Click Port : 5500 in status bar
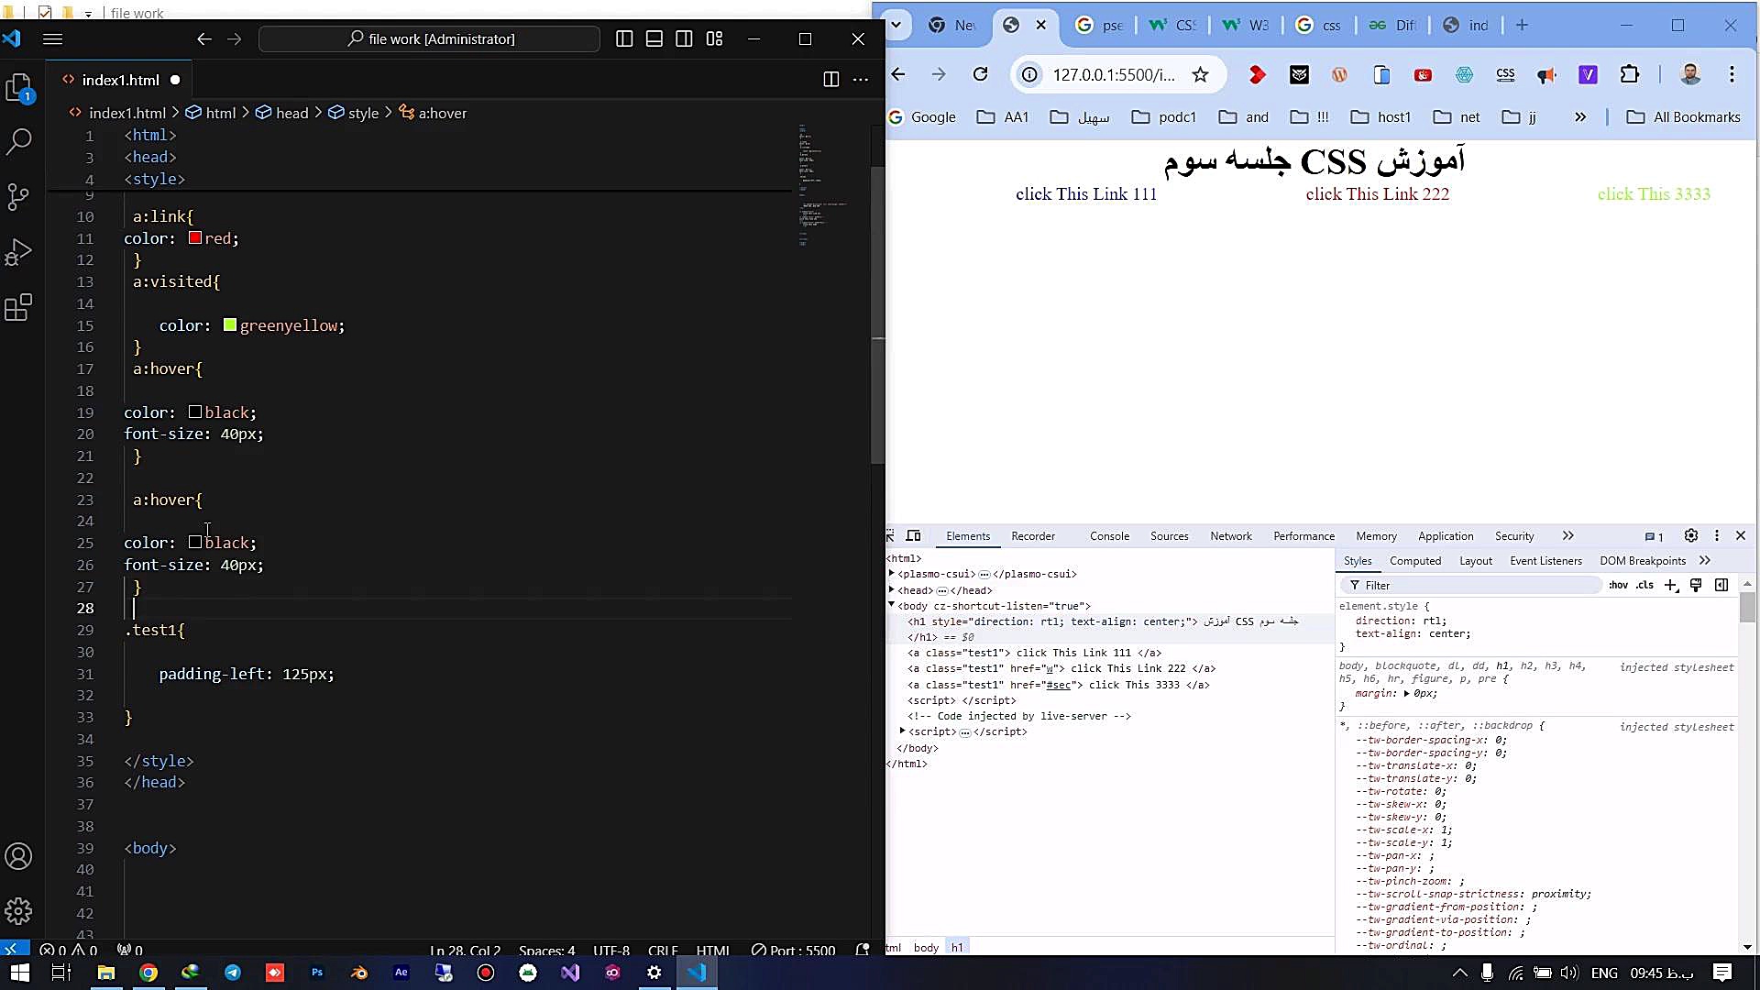The image size is (1760, 990). [x=794, y=950]
